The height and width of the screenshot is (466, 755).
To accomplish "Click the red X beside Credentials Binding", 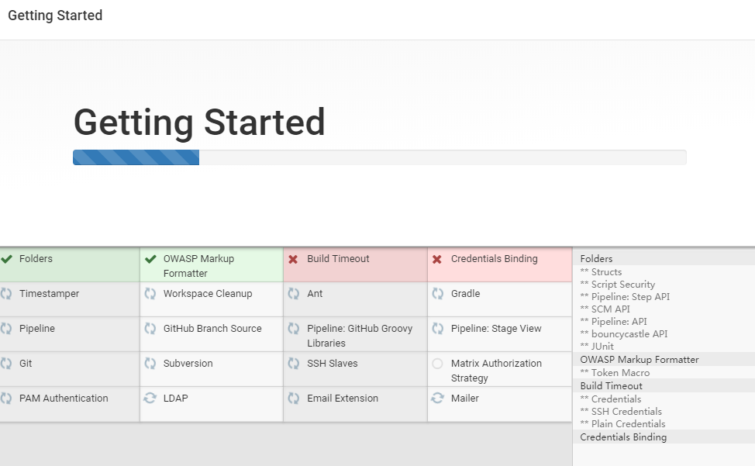I will 436,259.
